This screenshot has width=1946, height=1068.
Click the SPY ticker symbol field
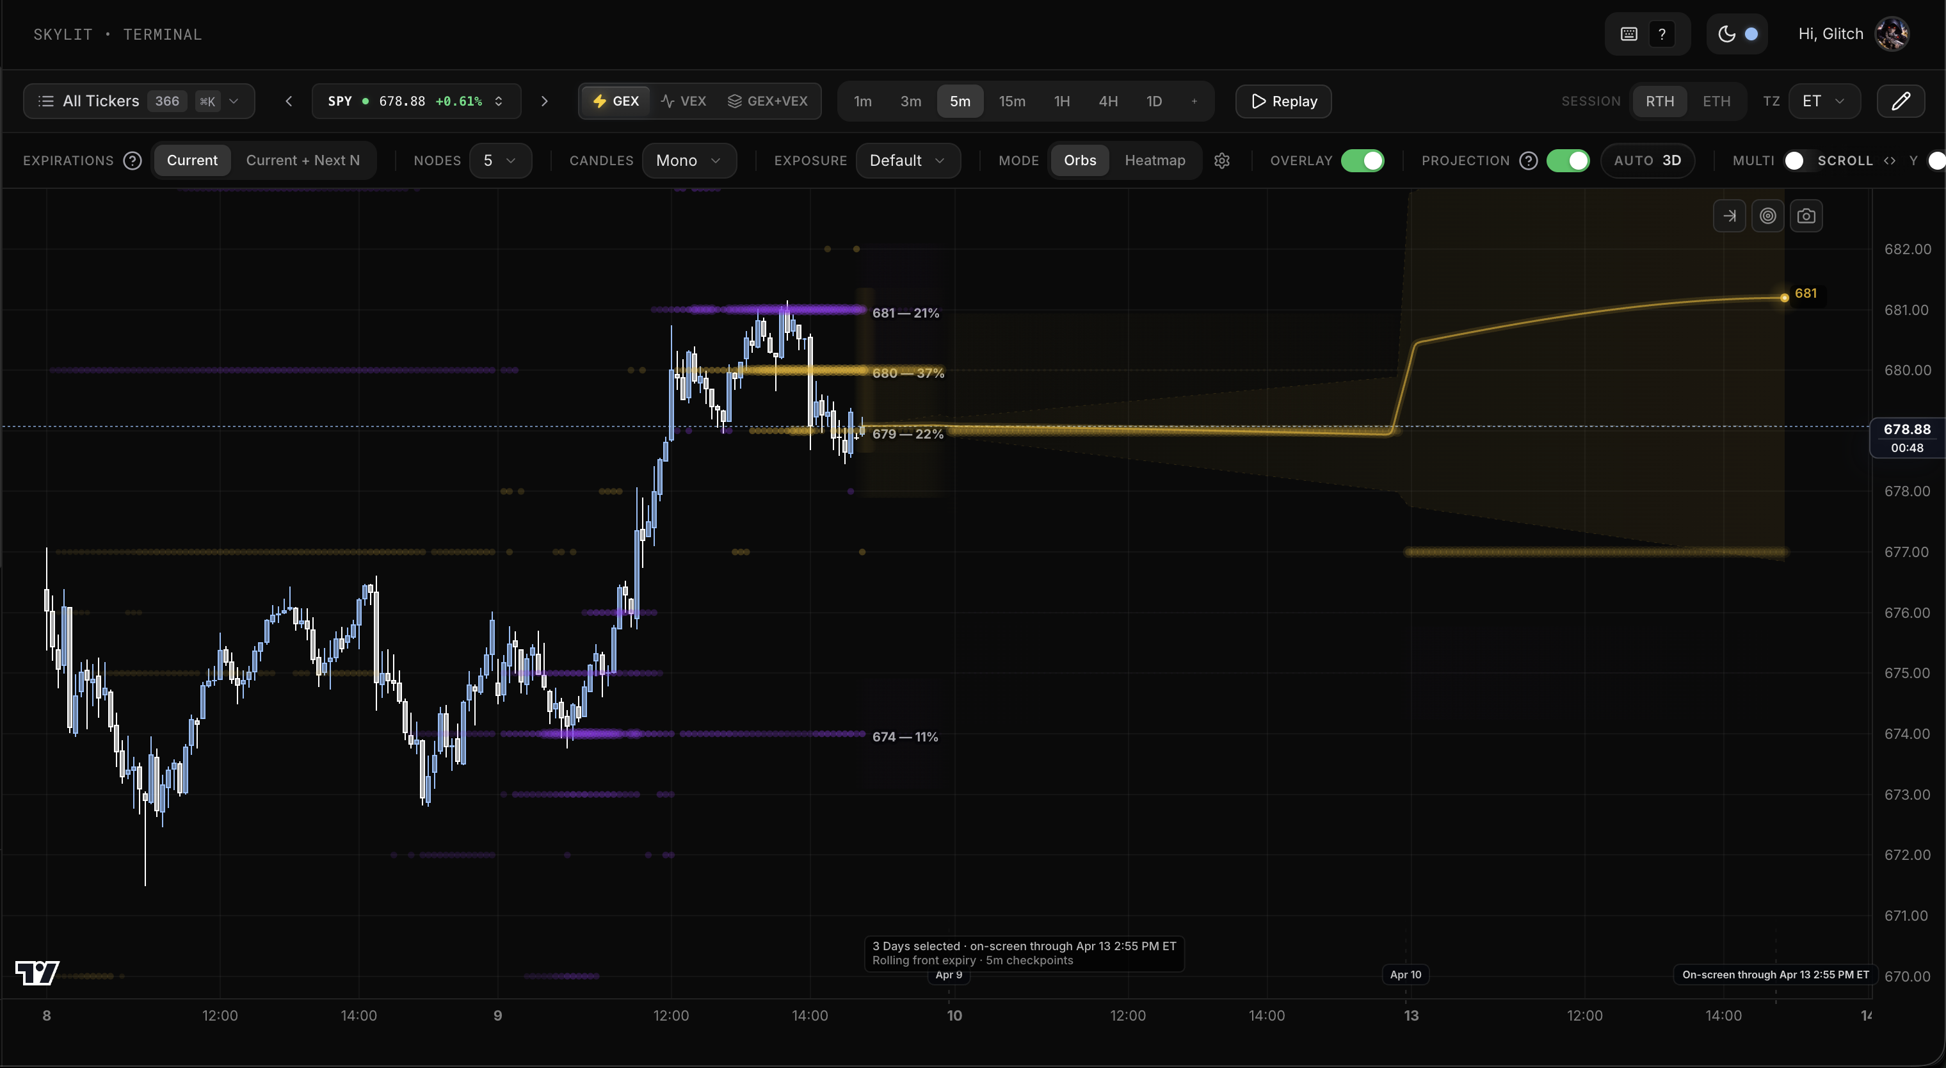(x=341, y=101)
